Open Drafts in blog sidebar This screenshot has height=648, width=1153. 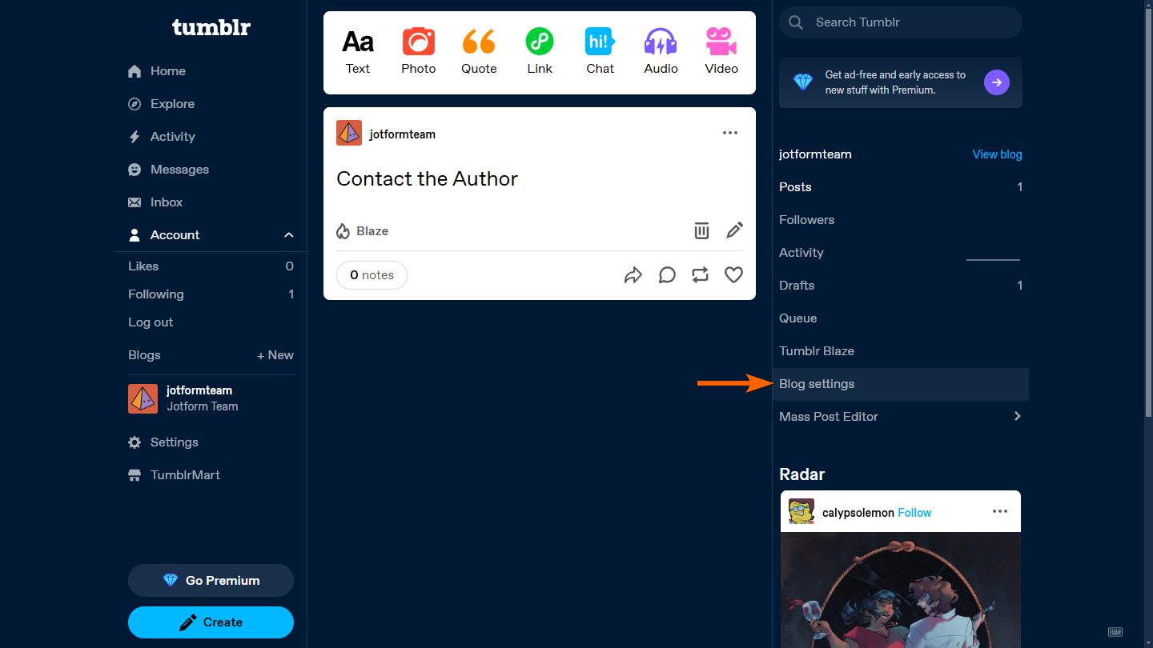(x=901, y=286)
